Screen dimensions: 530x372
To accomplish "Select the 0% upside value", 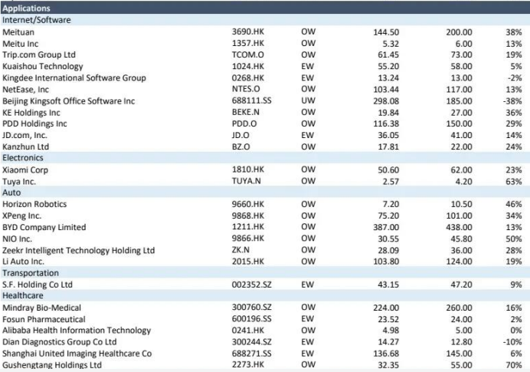I will [x=516, y=331].
